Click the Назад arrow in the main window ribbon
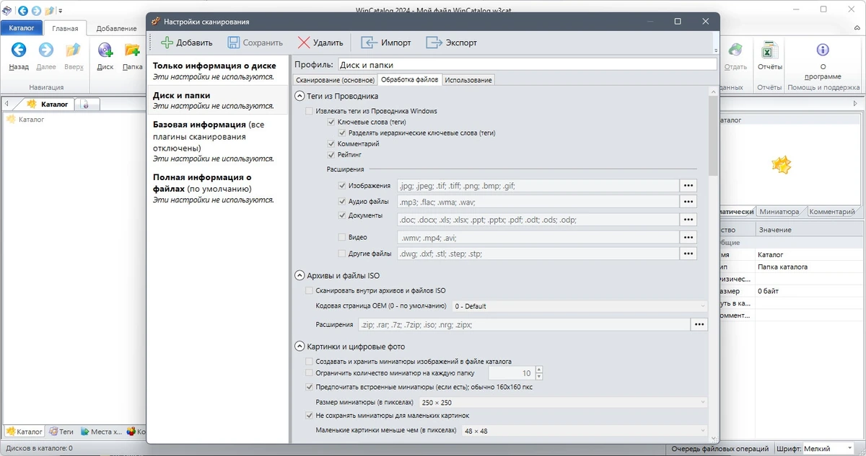 [x=19, y=50]
